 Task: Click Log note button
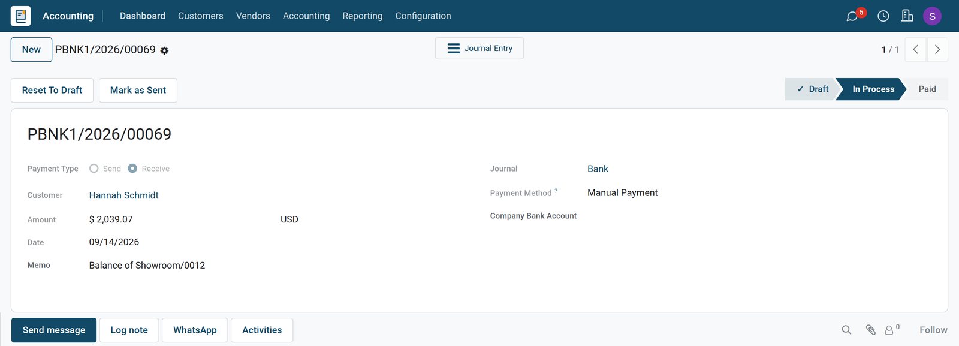[x=129, y=330]
